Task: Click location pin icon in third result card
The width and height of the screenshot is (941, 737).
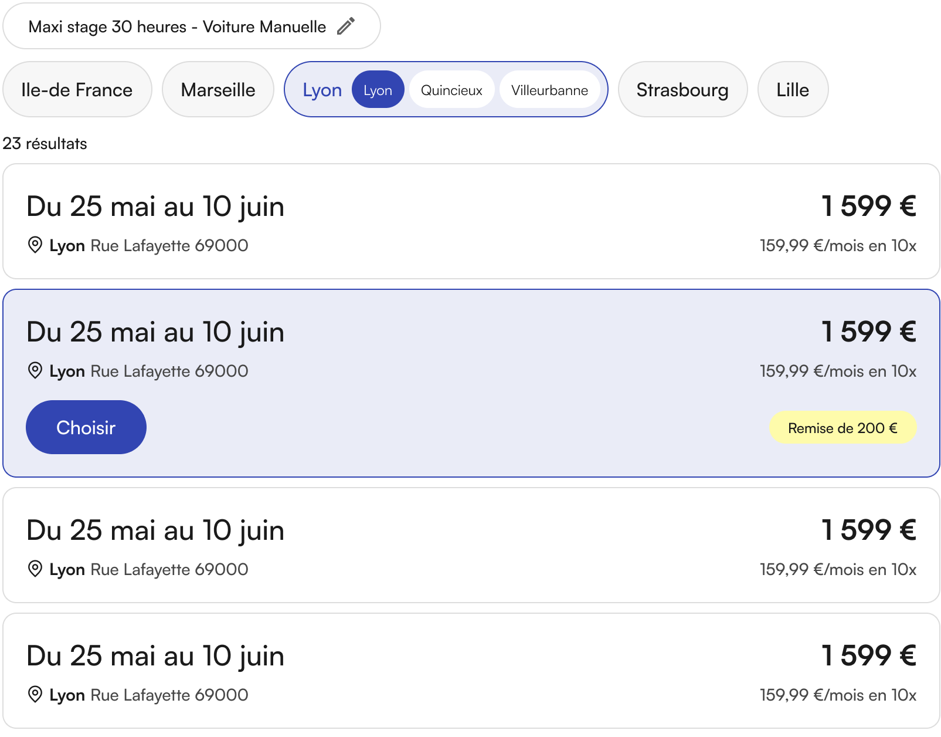Action: click(x=35, y=569)
